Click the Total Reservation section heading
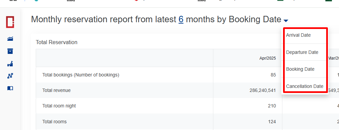The height and width of the screenshot is (130, 339). pyautogui.click(x=57, y=42)
